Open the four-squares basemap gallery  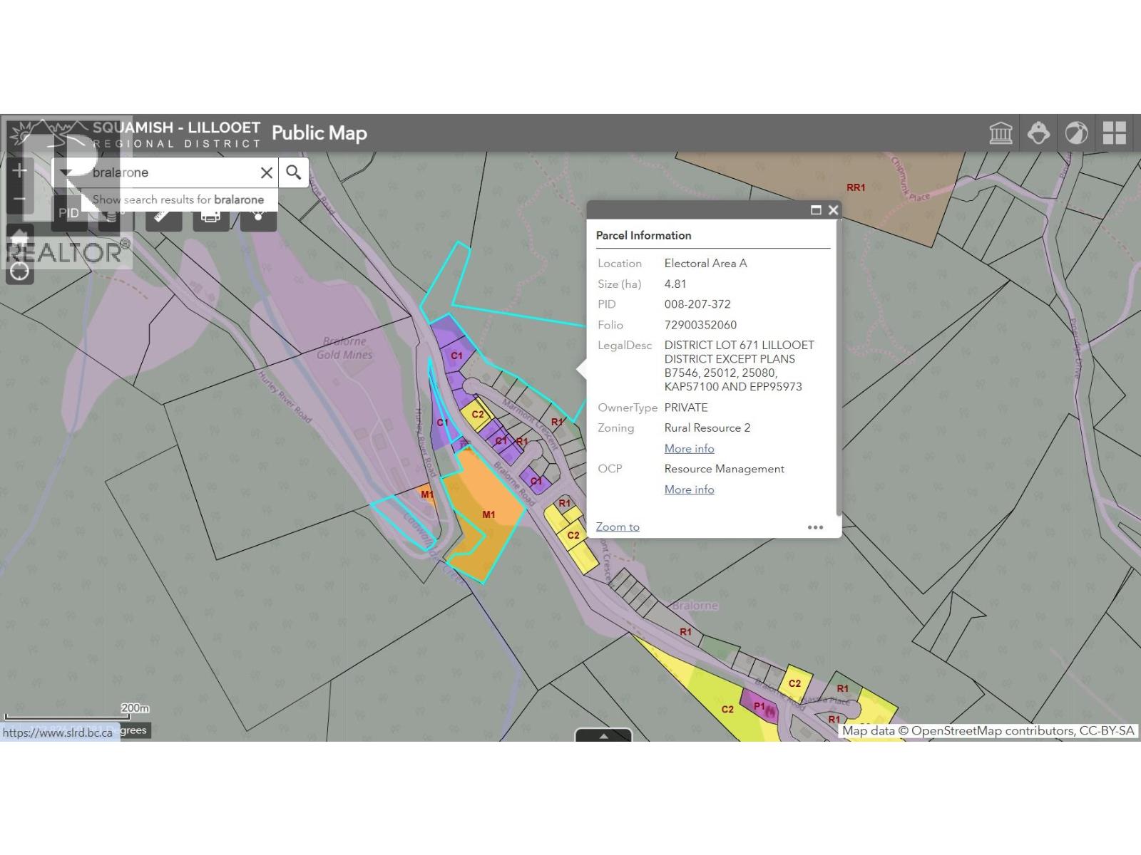[1114, 133]
